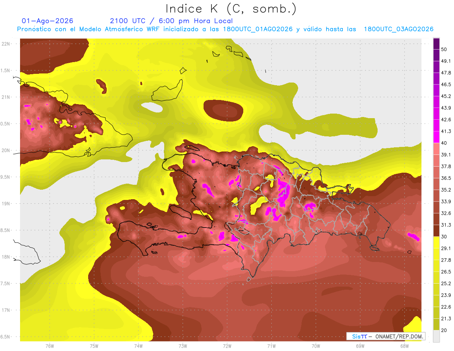The width and height of the screenshot is (454, 351).
Task: Click the longitude axis label '74W'
Action: 138,346
